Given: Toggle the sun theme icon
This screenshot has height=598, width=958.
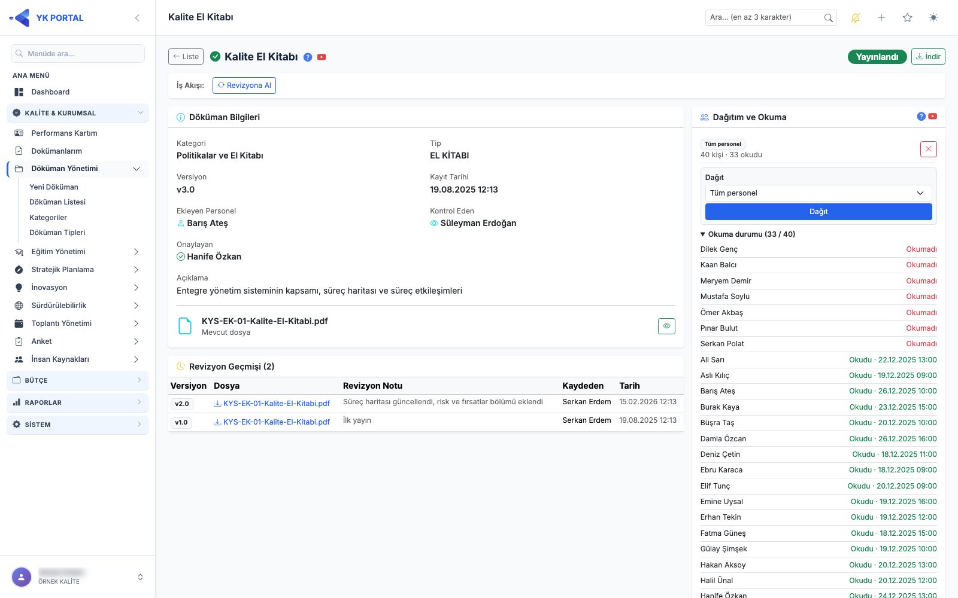Looking at the screenshot, I should coord(933,18).
